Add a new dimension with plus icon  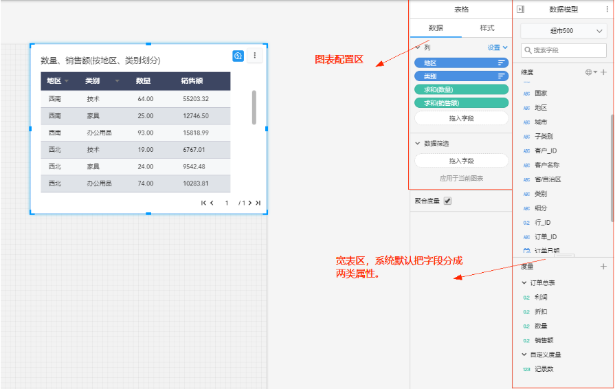(x=603, y=72)
